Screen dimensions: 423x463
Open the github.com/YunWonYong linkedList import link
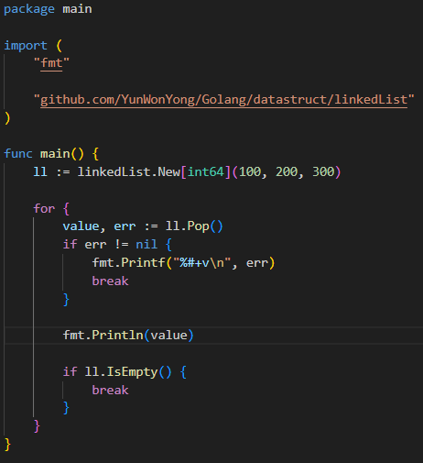click(x=223, y=100)
